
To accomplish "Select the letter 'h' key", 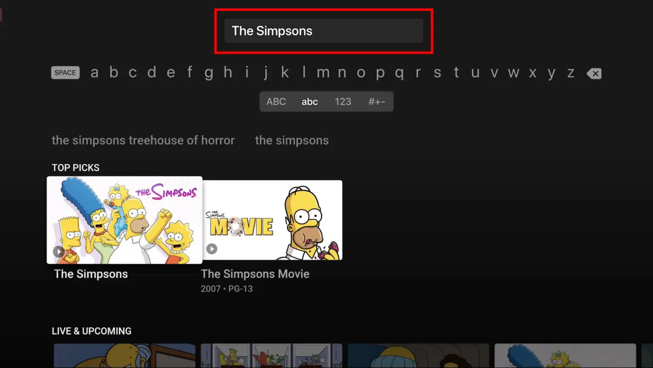I will coord(228,73).
